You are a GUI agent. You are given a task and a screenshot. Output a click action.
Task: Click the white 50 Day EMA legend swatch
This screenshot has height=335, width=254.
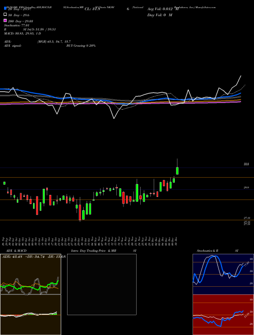coord(6,15)
